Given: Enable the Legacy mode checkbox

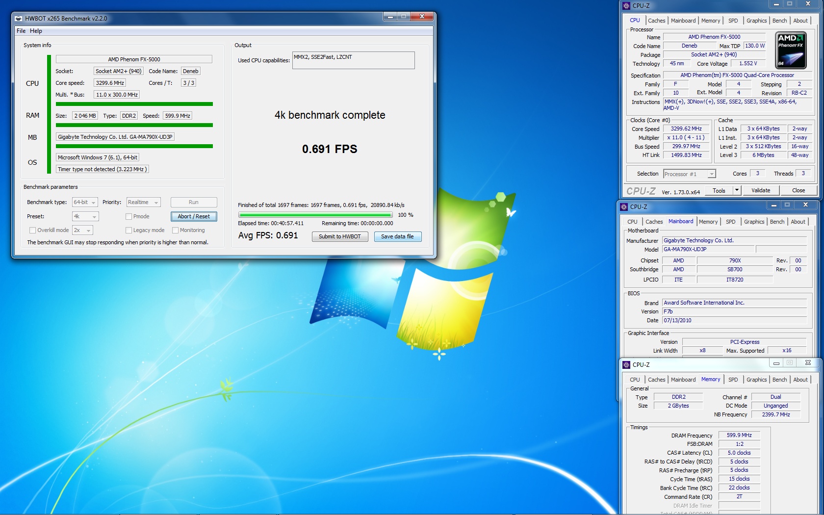Looking at the screenshot, I should click(129, 230).
